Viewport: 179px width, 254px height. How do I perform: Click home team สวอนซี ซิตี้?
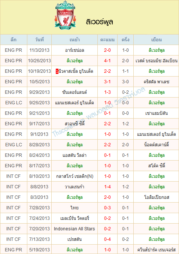[x=75, y=124]
